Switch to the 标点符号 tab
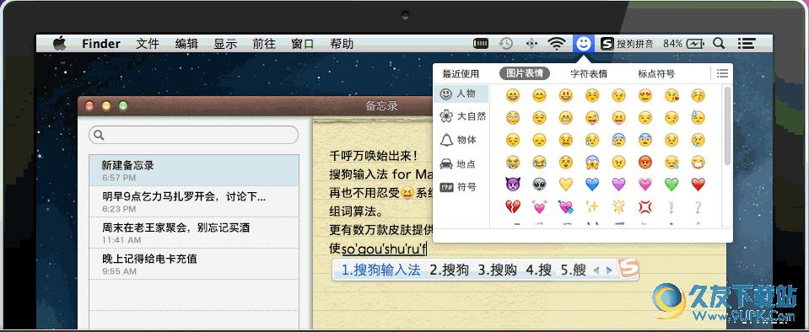809x332 pixels. coord(656,73)
